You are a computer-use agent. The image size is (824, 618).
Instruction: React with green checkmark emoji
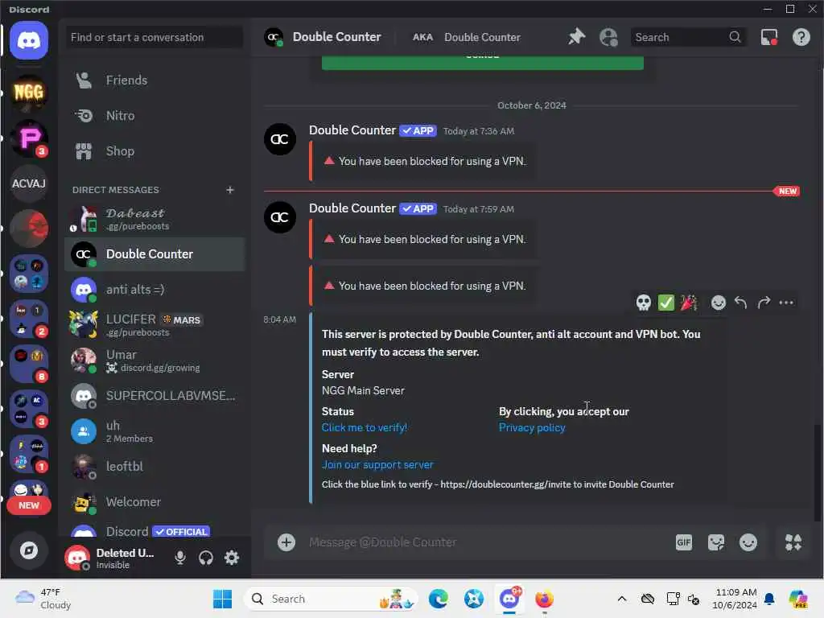(x=665, y=303)
